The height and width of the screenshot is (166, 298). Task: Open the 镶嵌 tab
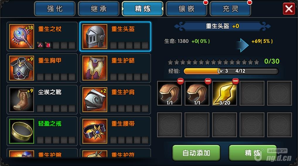186,9
